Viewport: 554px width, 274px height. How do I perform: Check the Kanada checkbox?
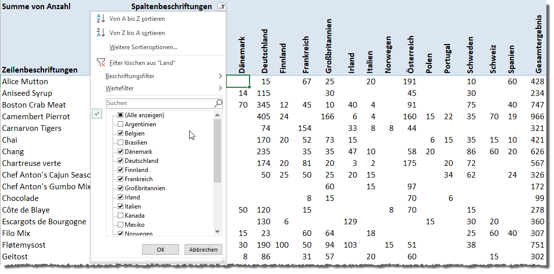tap(120, 216)
